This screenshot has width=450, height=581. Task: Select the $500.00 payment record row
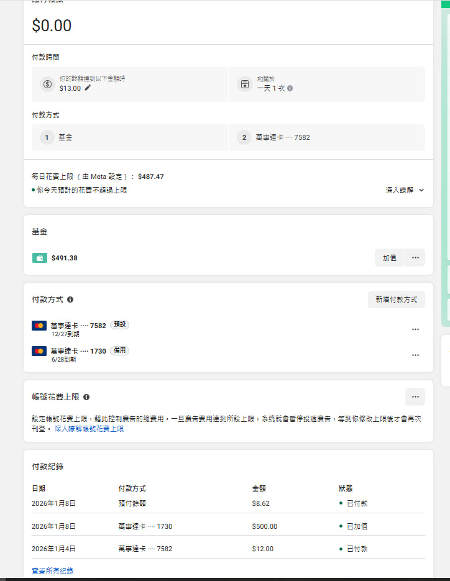click(228, 526)
